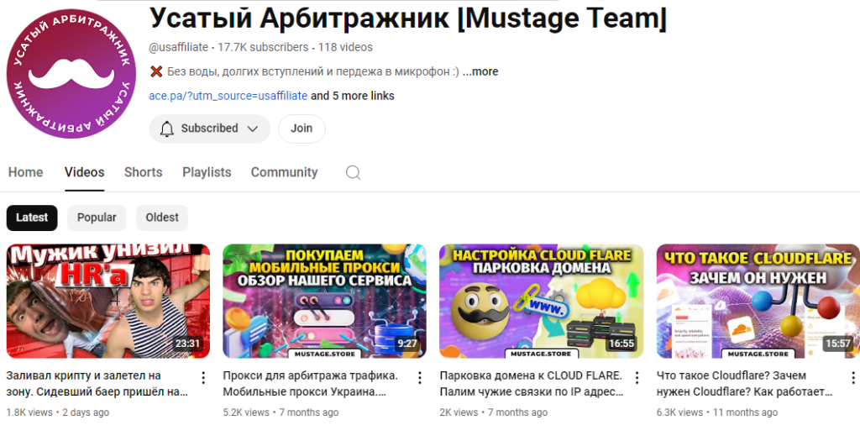
Task: Click the 16:55 duration badge
Action: pos(621,344)
